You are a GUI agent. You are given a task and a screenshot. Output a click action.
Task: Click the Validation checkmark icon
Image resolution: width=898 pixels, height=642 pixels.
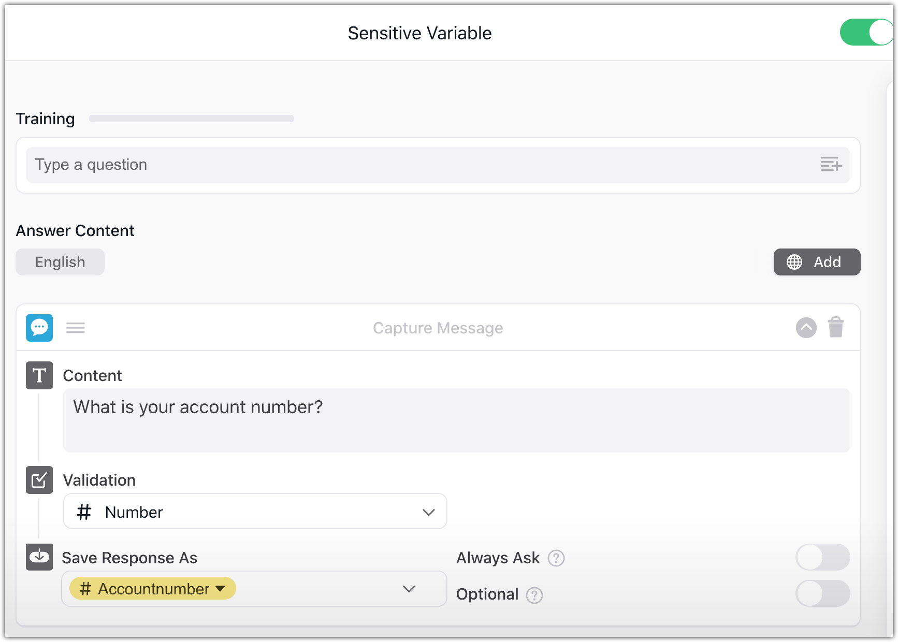point(39,480)
